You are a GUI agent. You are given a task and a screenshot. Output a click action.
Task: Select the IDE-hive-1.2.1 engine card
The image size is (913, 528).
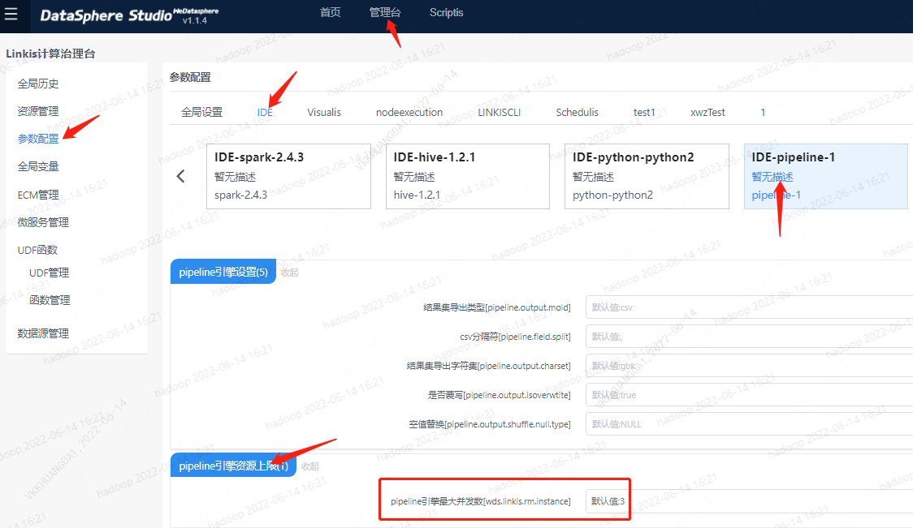pyautogui.click(x=468, y=176)
